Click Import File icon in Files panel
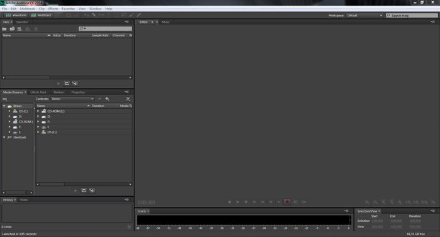Image resolution: width=440 pixels, height=237 pixels. tap(12, 29)
